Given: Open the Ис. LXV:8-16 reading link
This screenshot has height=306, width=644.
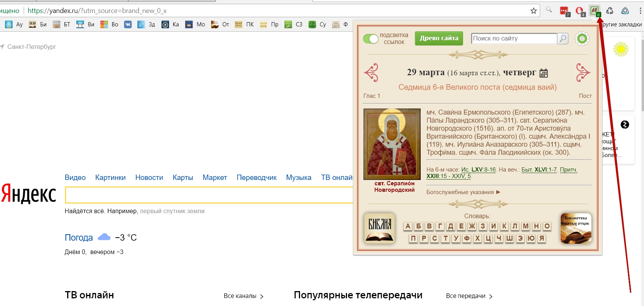Looking at the screenshot, I should pyautogui.click(x=478, y=170).
